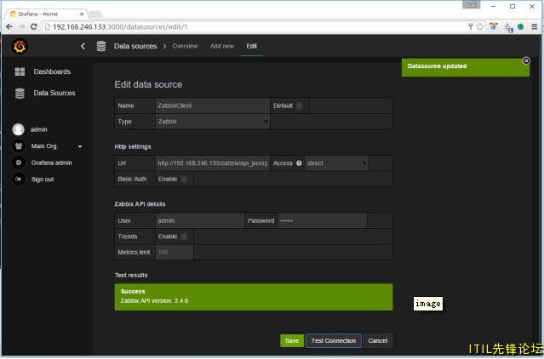544x359 pixels.
Task: Click the saved-password key icon in address bar
Action: click(471, 26)
